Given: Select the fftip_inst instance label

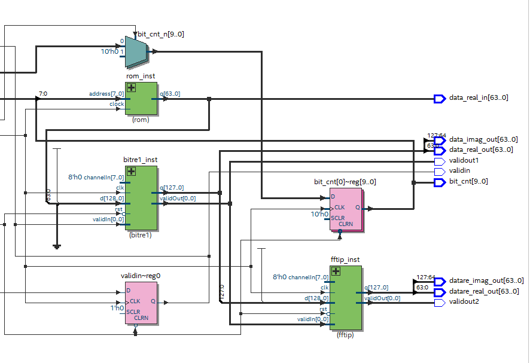Looking at the screenshot, I should (x=345, y=260).
